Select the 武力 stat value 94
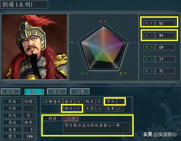This screenshot has width=181, height=141. pyautogui.click(x=165, y=35)
